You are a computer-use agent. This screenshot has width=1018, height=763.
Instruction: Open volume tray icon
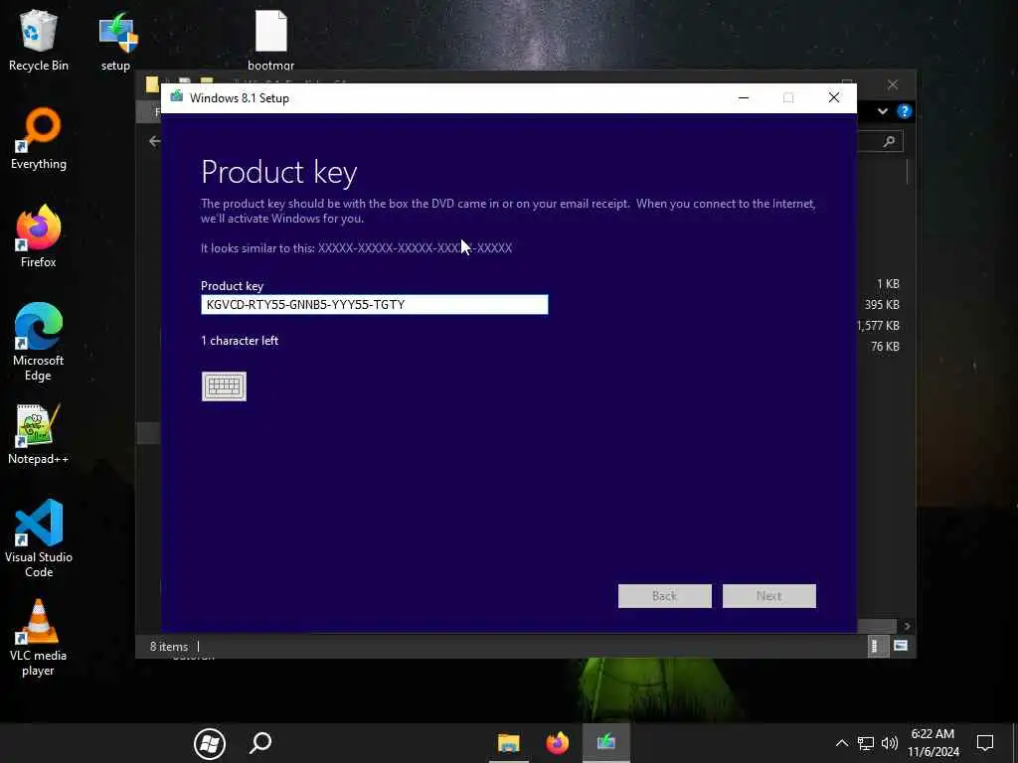click(x=890, y=743)
